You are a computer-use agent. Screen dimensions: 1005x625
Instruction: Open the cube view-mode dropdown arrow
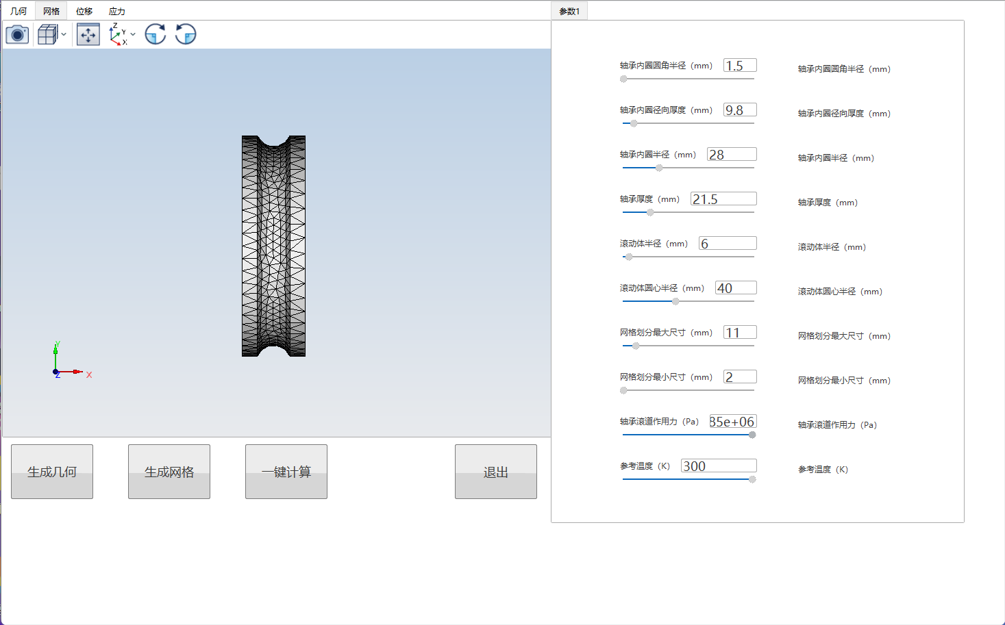(64, 34)
